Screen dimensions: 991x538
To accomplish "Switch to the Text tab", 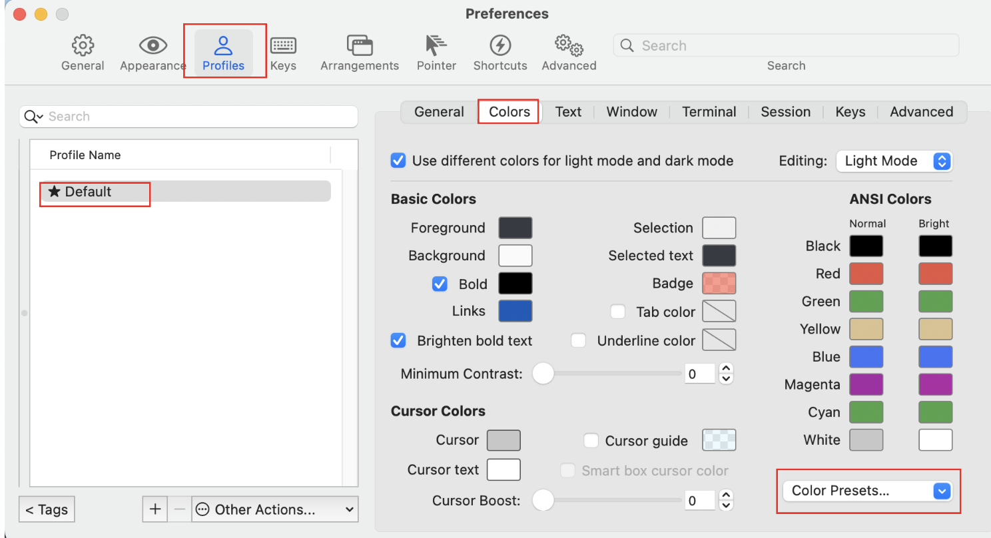I will coord(568,112).
